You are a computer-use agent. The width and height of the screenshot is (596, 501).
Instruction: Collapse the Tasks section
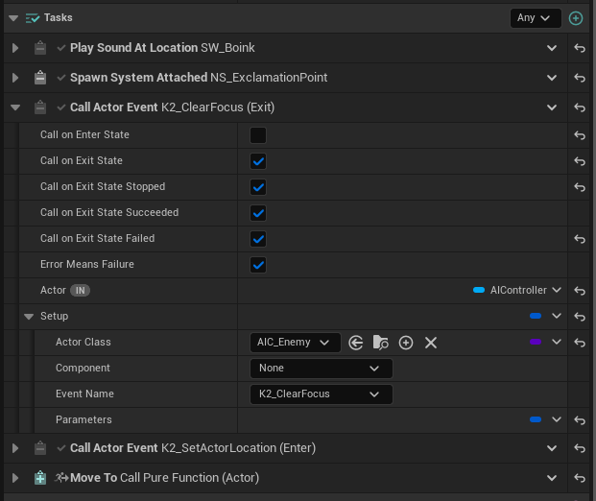point(13,18)
